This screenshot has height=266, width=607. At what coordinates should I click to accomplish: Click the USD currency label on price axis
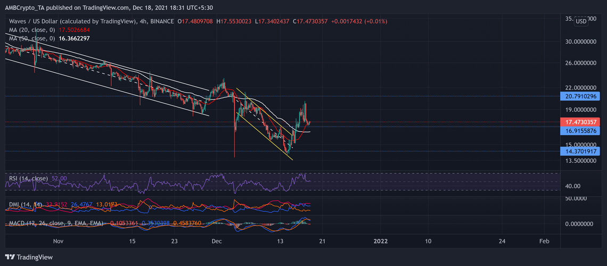coord(581,21)
